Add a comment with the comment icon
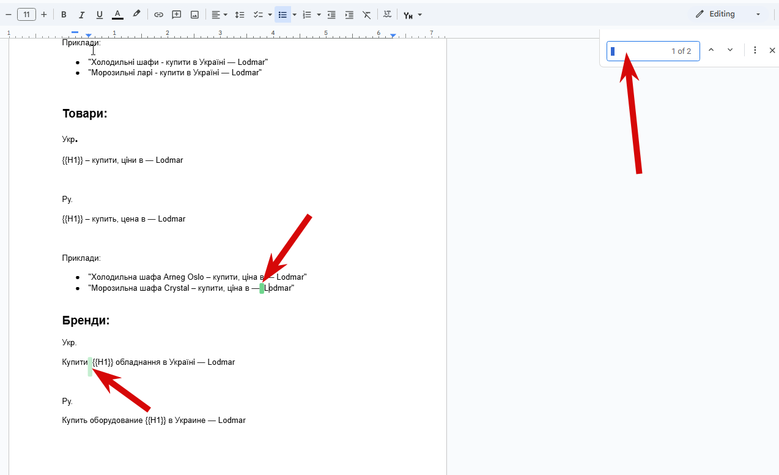 (x=177, y=14)
